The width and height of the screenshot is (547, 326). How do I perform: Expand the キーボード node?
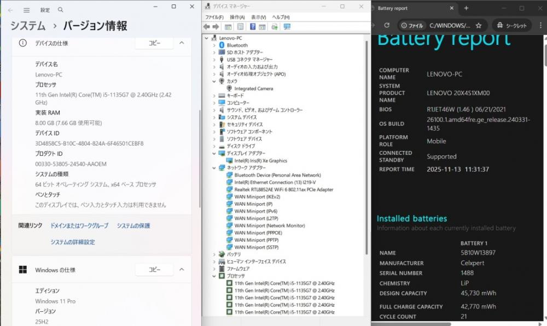pyautogui.click(x=214, y=96)
